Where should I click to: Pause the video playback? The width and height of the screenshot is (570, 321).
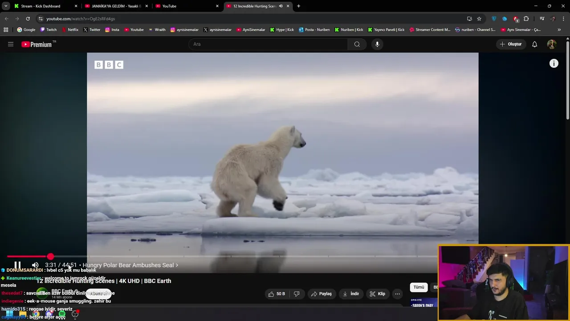coord(17,265)
